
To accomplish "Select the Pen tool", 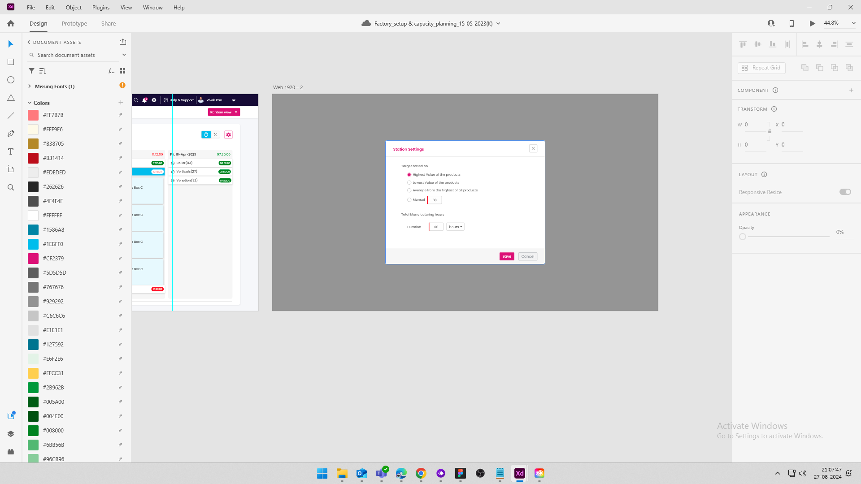I will coord(11,134).
